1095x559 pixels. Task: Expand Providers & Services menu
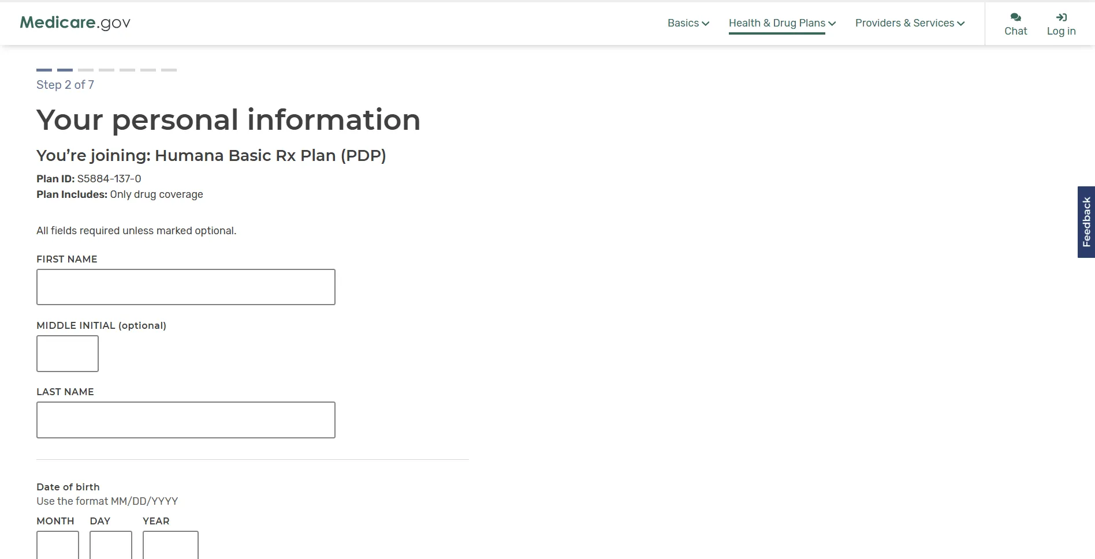tap(910, 23)
